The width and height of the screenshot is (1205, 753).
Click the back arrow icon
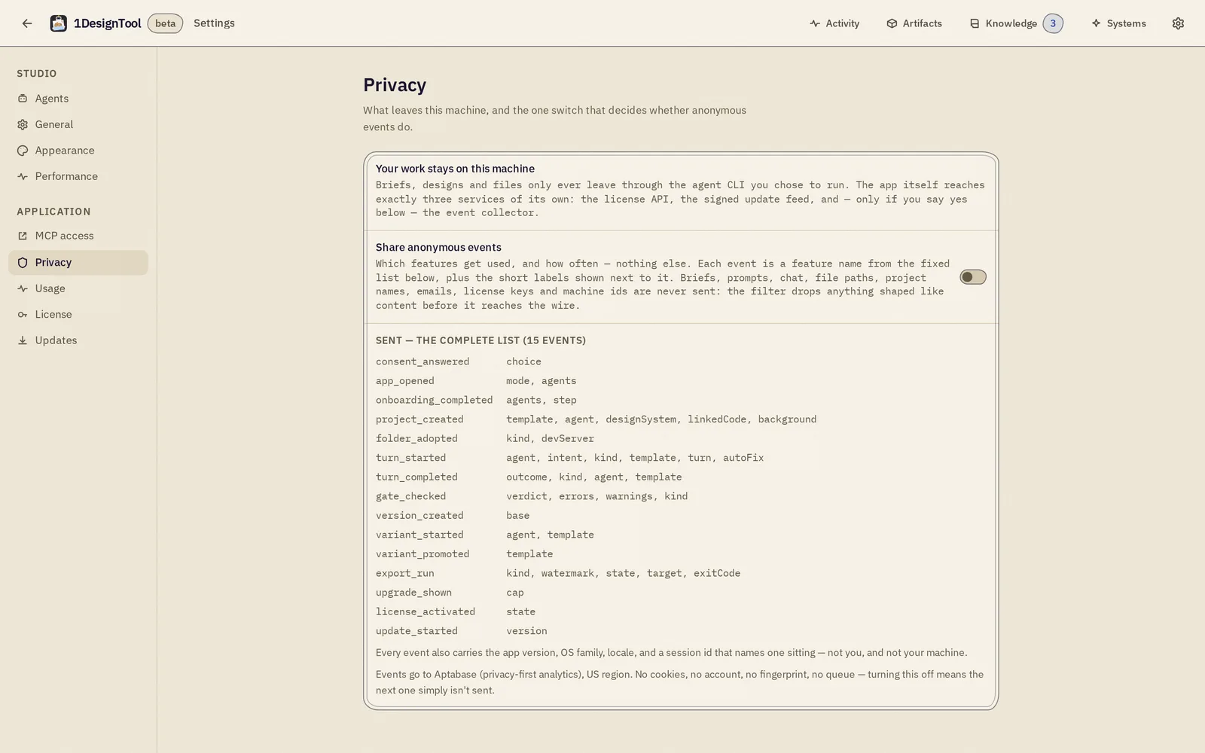coord(27,23)
